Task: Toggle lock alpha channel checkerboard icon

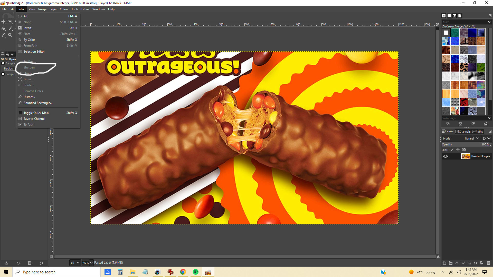Action: [464, 150]
